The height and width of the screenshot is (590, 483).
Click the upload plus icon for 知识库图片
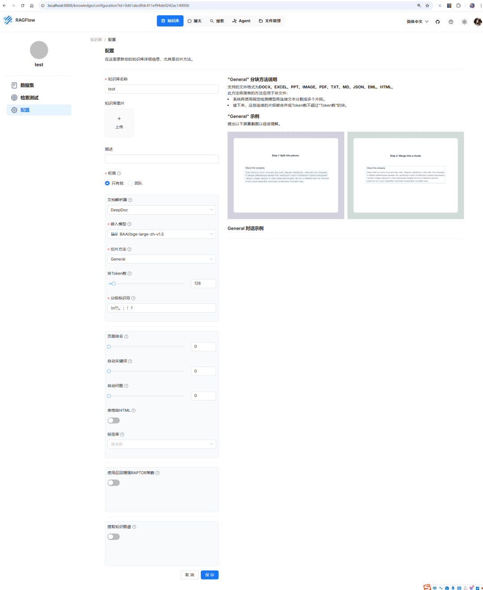pos(119,119)
